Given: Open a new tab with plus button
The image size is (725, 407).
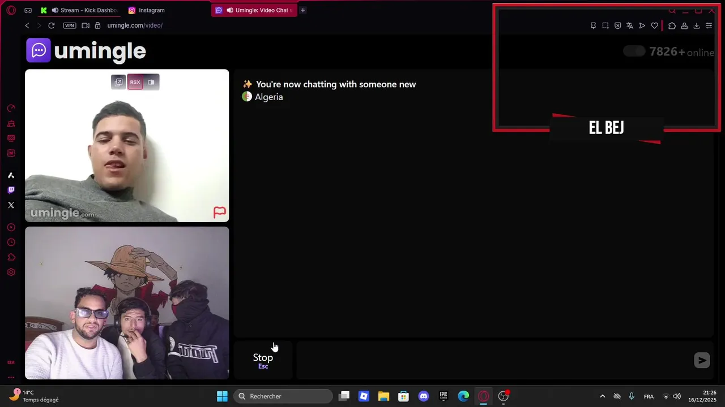Looking at the screenshot, I should [x=303, y=10].
